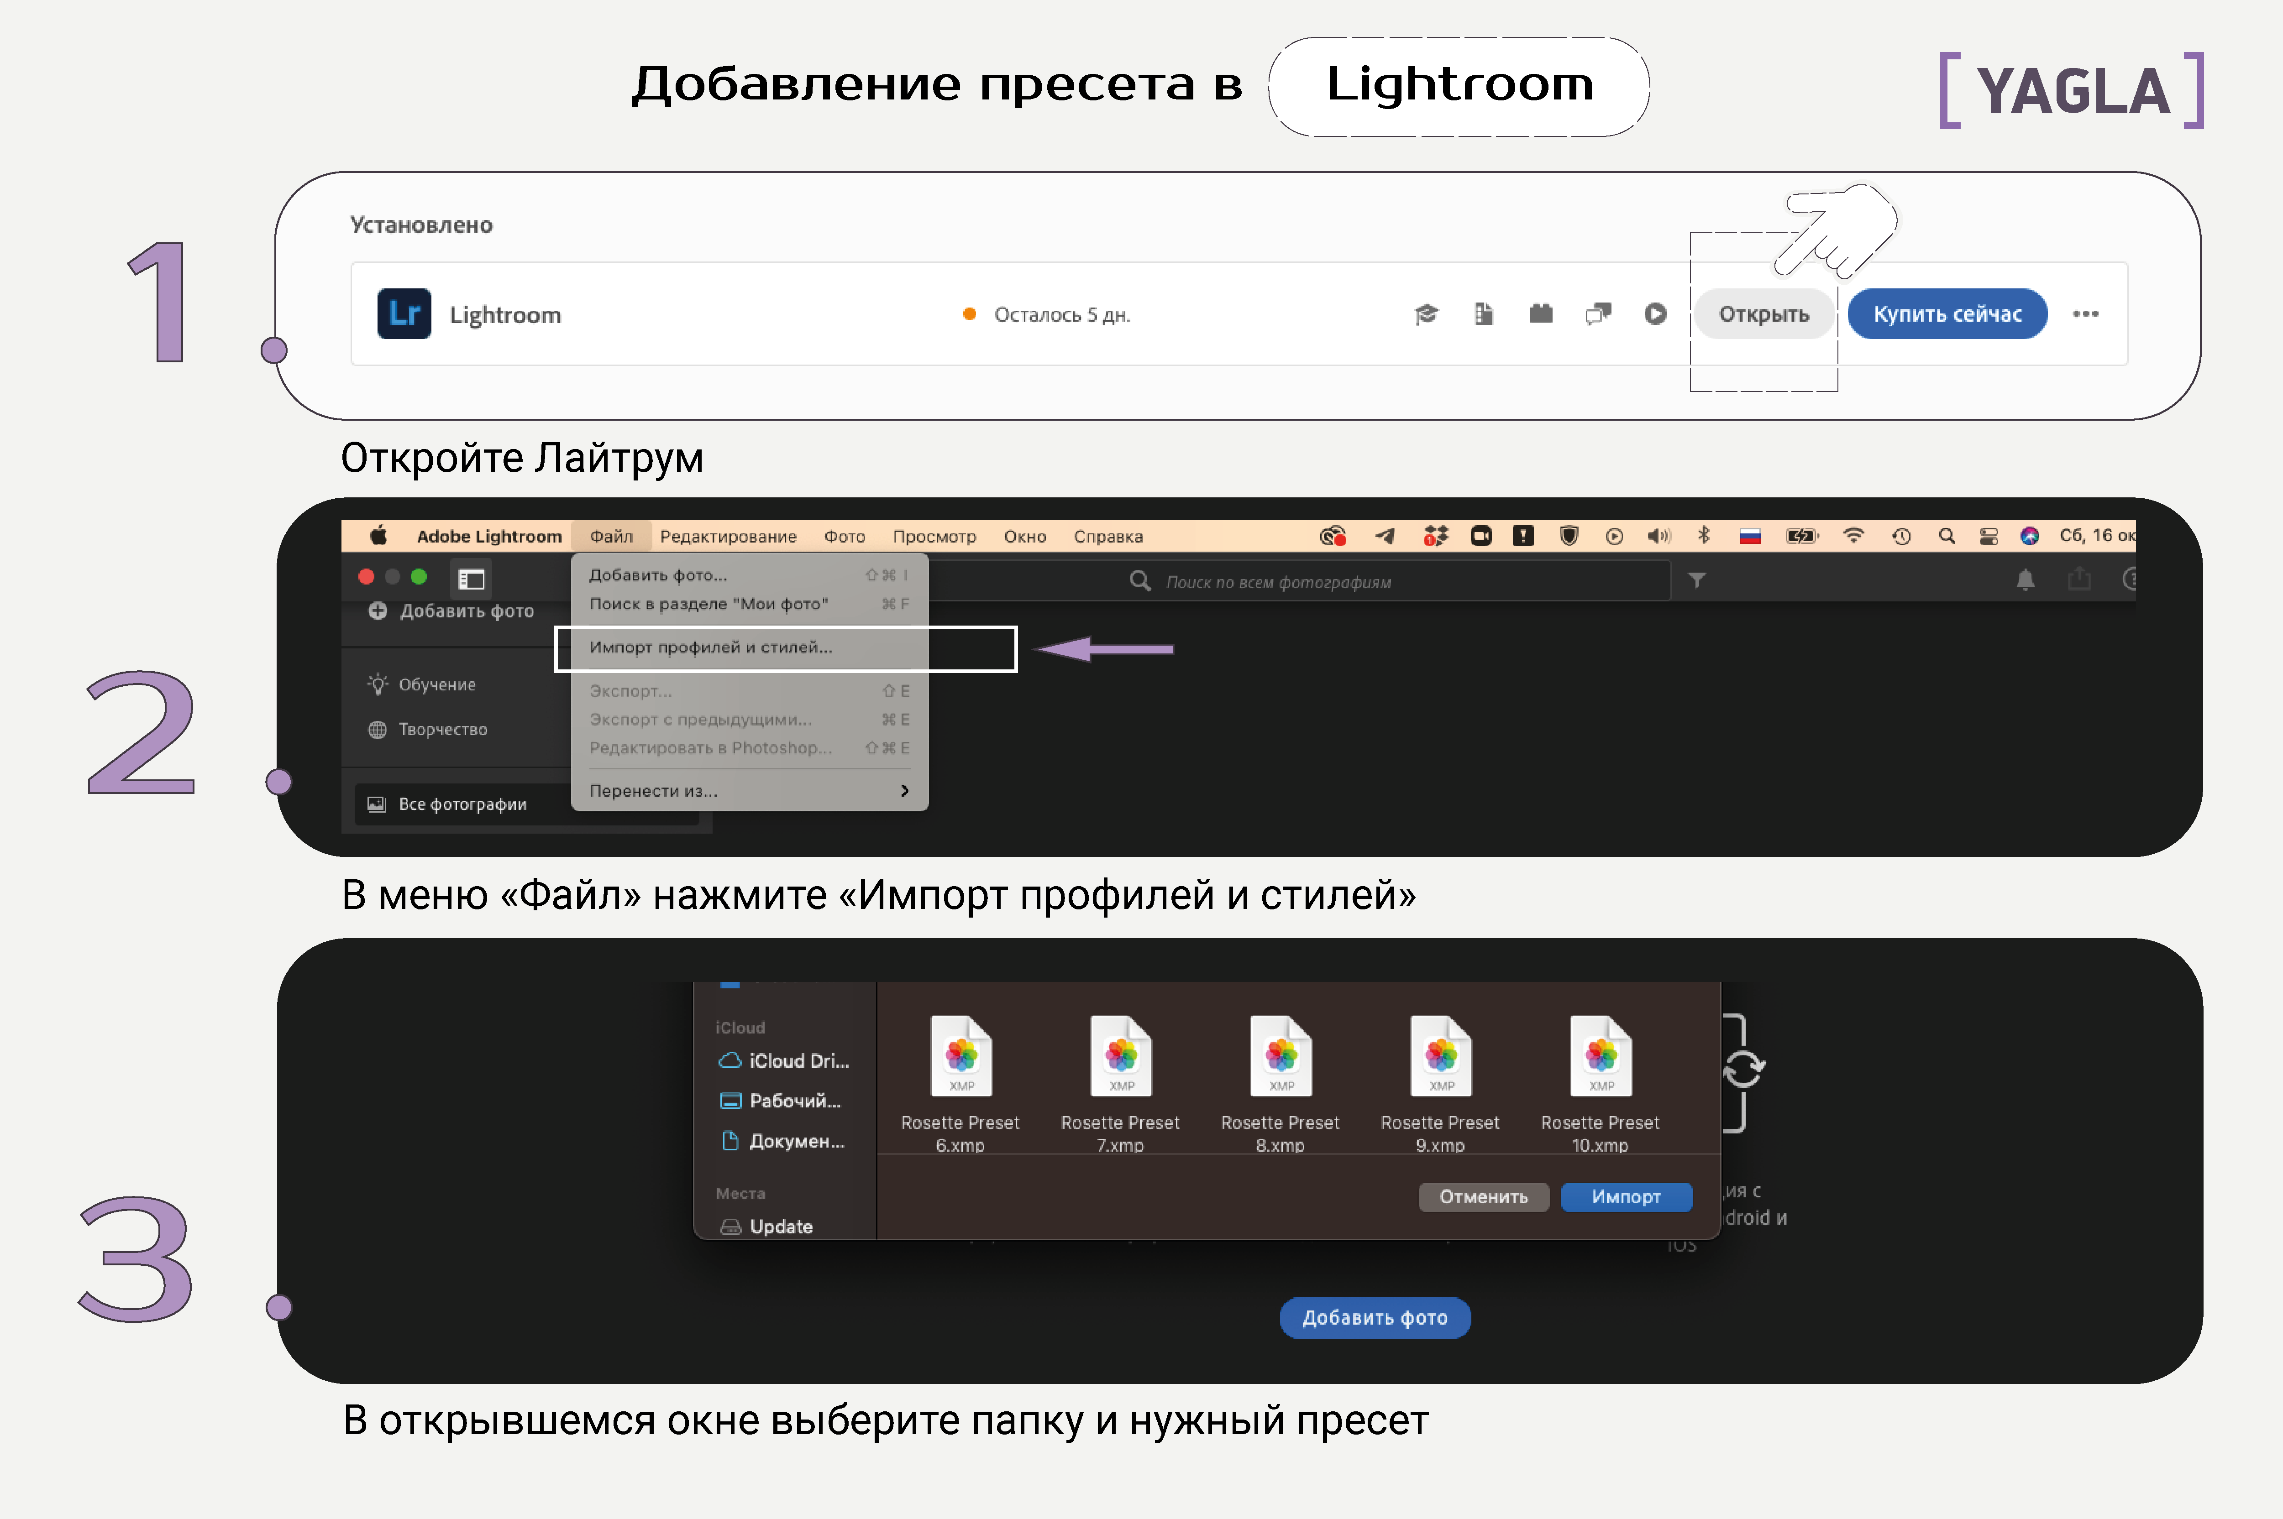Image resolution: width=2283 pixels, height=1519 pixels.
Task: Open the Окно menu
Action: [1024, 536]
